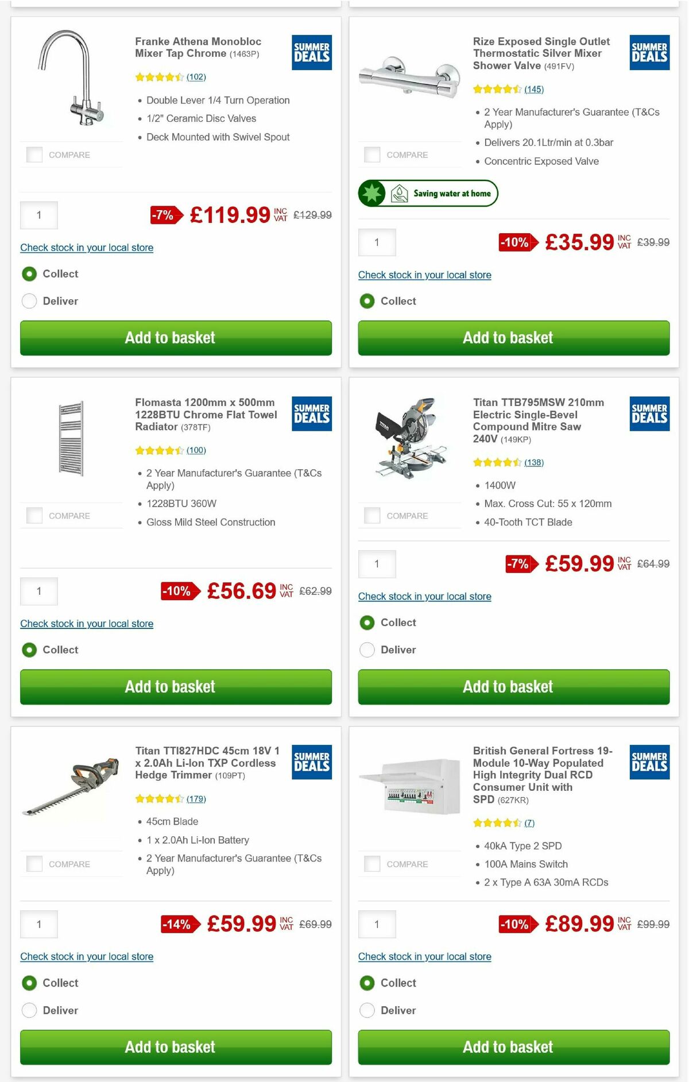Open the Franke Athena tap product image
Image resolution: width=689 pixels, height=1082 pixels.
(71, 80)
